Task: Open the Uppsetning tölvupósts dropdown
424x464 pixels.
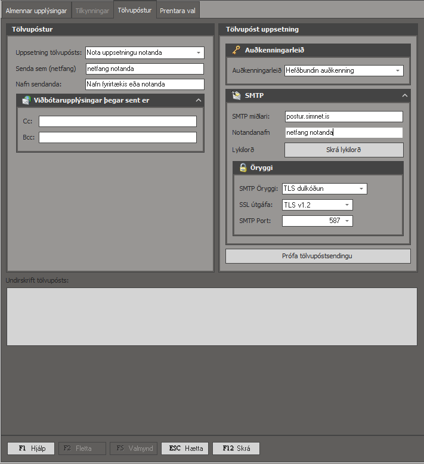Action: tap(198, 52)
